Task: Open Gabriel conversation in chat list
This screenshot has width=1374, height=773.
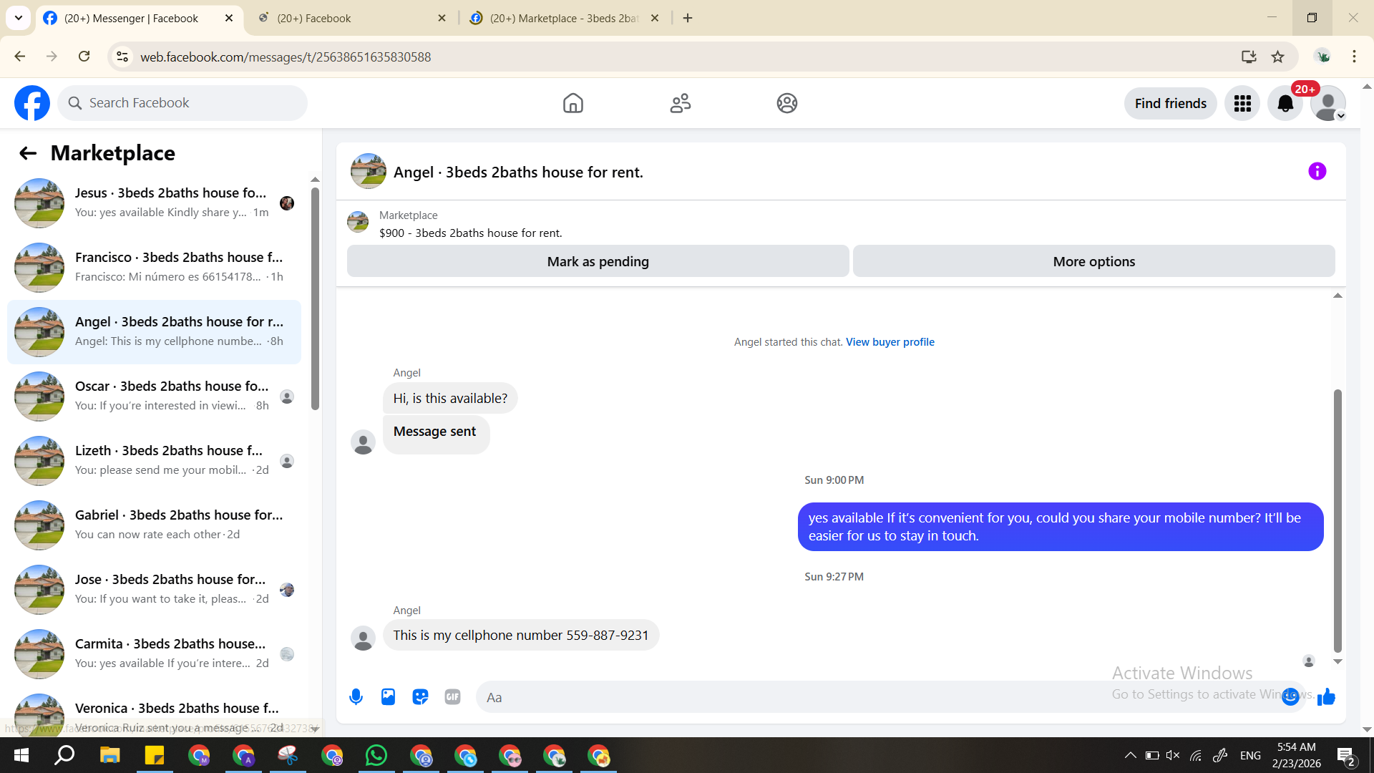Action: (x=154, y=525)
